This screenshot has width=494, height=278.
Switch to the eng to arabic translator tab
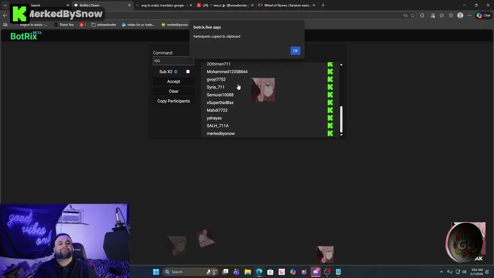(x=164, y=5)
